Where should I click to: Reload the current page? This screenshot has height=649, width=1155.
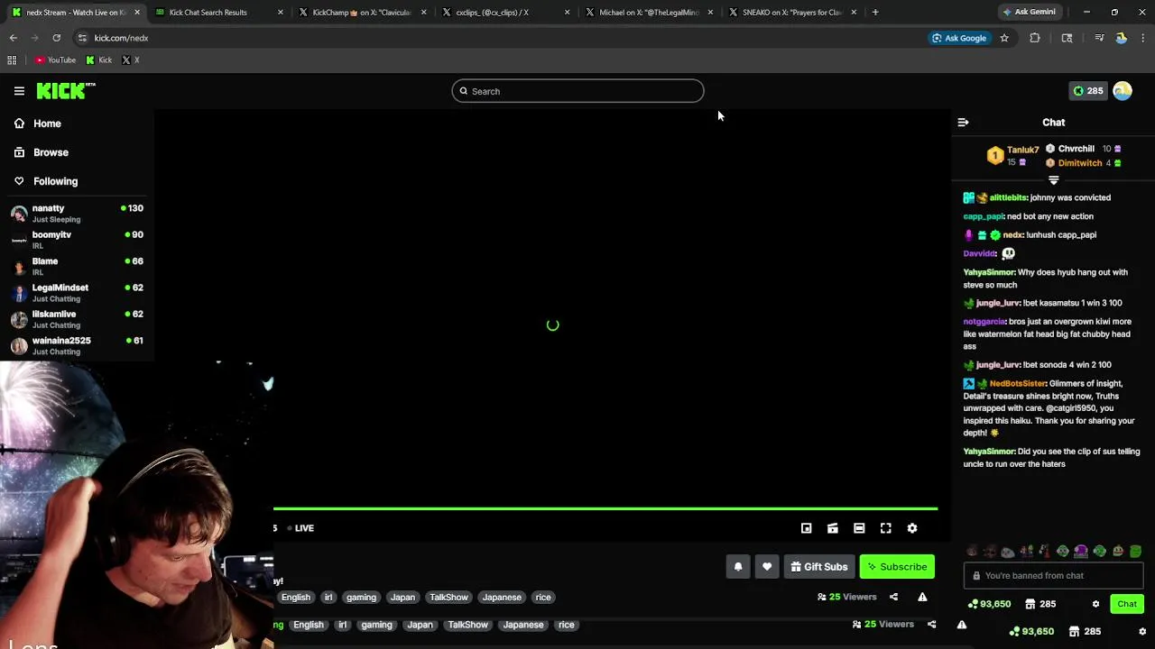point(57,38)
